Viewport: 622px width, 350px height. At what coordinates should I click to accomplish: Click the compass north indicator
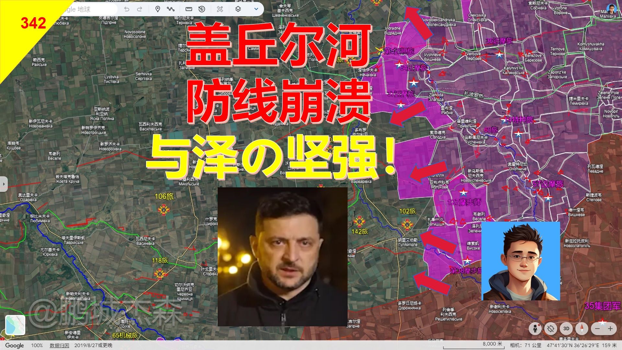[582, 329]
